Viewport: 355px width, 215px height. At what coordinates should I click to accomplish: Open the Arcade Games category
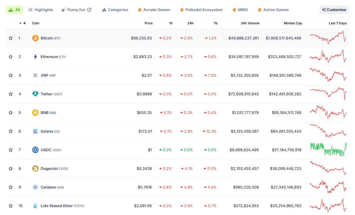(x=154, y=10)
